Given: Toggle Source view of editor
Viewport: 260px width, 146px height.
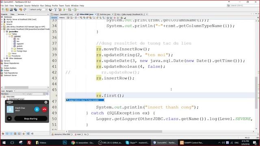Looking at the screenshot, I should 54,18.
